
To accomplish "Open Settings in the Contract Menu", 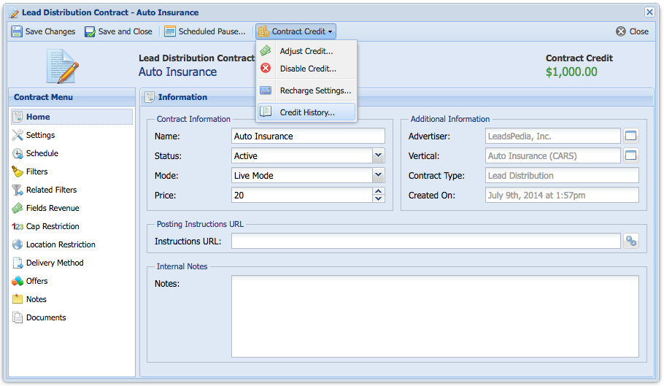I will [x=72, y=135].
